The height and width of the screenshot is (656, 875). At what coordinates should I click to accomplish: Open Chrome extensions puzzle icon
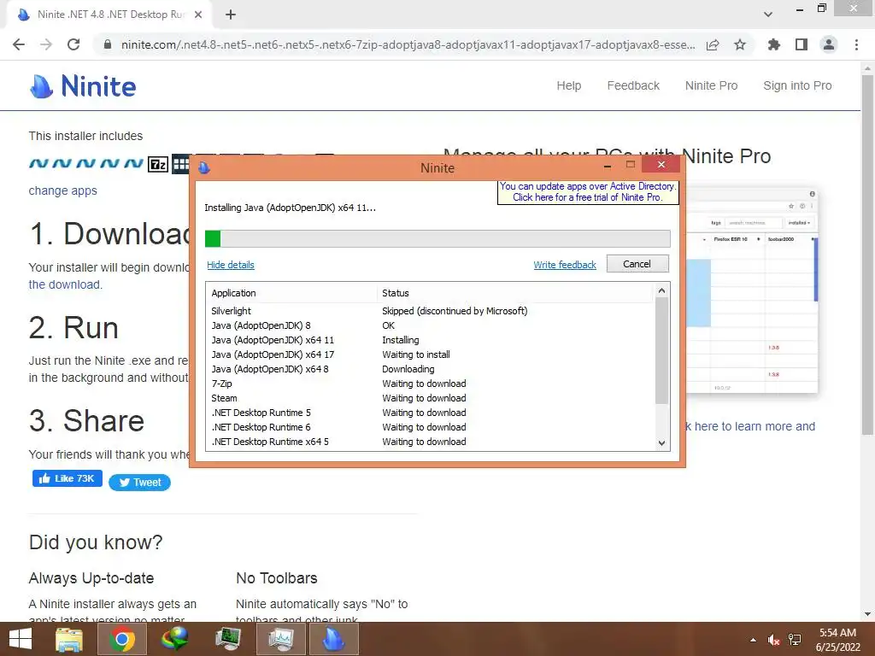pyautogui.click(x=774, y=44)
